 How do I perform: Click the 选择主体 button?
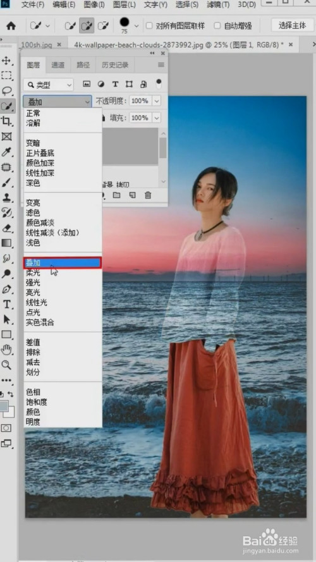293,25
